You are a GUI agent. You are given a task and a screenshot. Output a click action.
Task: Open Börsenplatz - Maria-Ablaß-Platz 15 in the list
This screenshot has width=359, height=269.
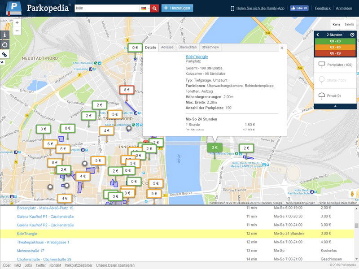pos(45,208)
